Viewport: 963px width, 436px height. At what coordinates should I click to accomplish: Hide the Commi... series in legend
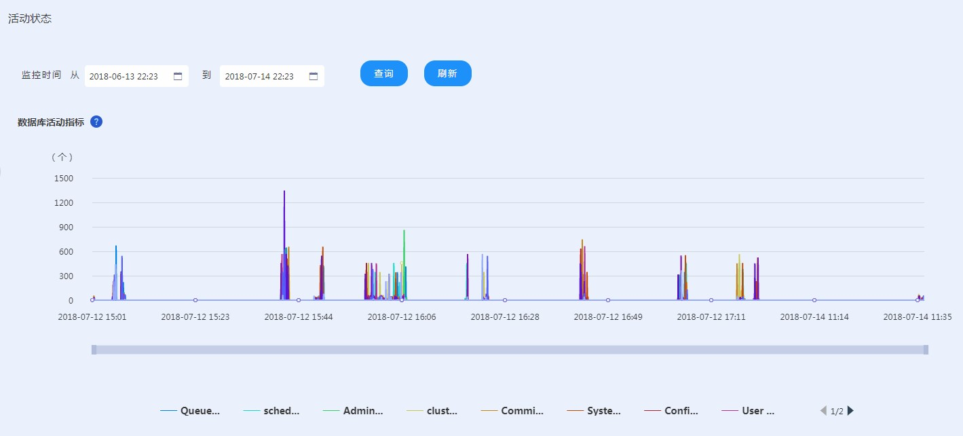click(513, 411)
